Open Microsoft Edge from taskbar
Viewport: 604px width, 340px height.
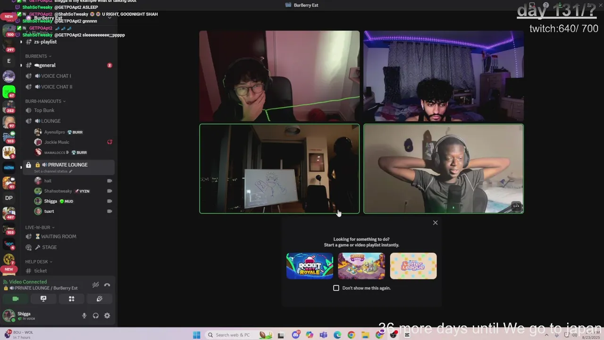point(337,335)
